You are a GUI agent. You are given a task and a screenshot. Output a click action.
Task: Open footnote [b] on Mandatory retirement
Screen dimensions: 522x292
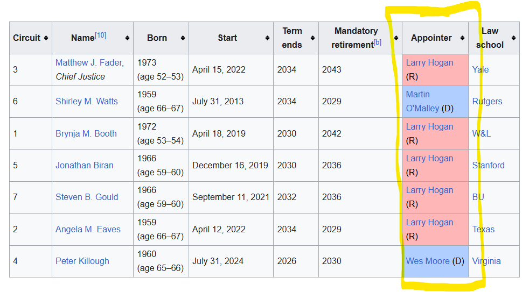[x=377, y=42]
